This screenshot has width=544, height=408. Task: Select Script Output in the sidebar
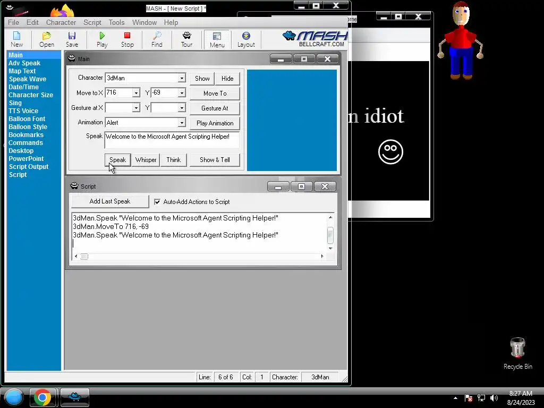point(29,167)
